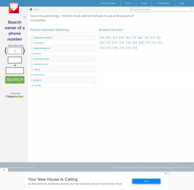Open Search in top navigation
Screen dimensions: 194x190
(x=128, y=3)
